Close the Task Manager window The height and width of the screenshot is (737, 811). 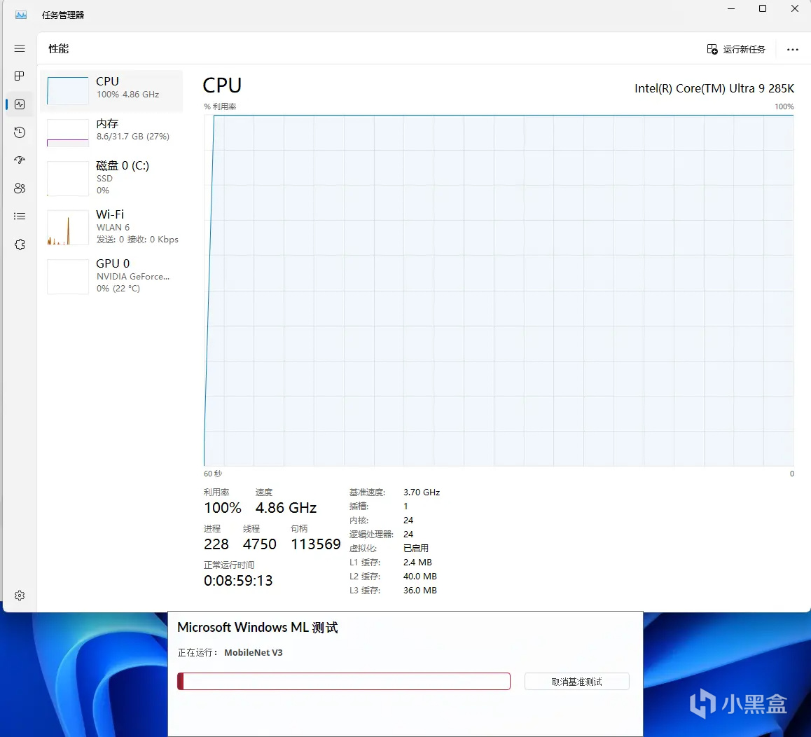pos(794,9)
